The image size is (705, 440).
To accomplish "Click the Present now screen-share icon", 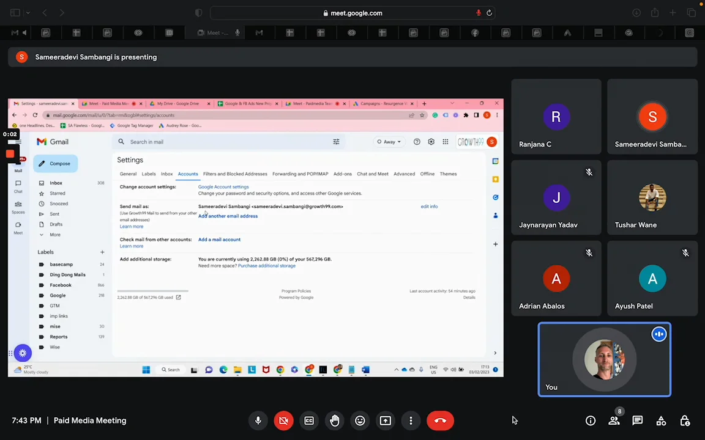I will 386,420.
